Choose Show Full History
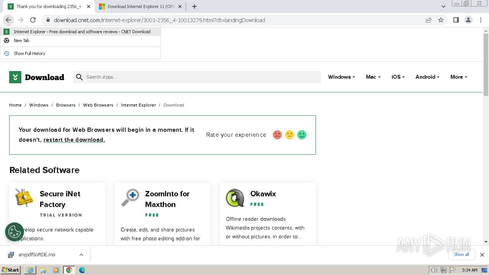 (80, 53)
